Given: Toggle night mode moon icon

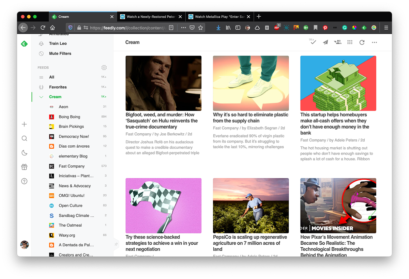Looking at the screenshot, I should point(24,153).
